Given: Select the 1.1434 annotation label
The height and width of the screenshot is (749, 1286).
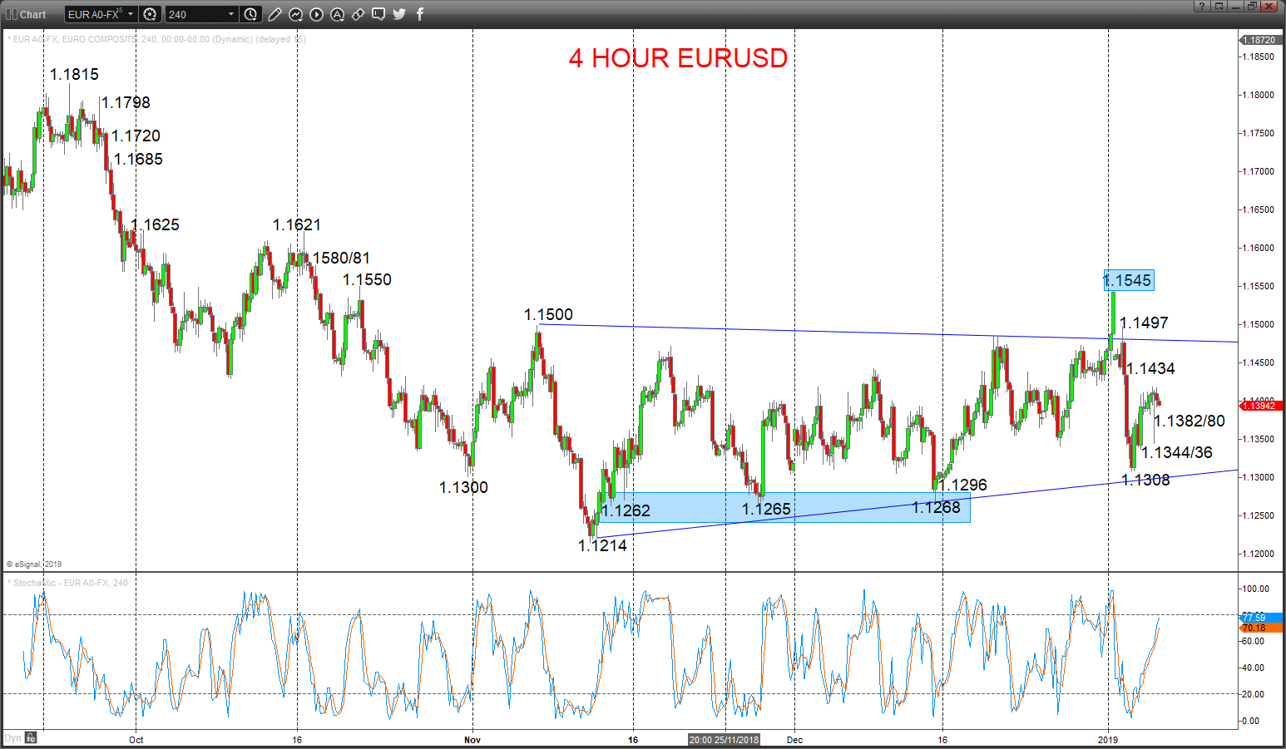Looking at the screenshot, I should (x=1150, y=368).
